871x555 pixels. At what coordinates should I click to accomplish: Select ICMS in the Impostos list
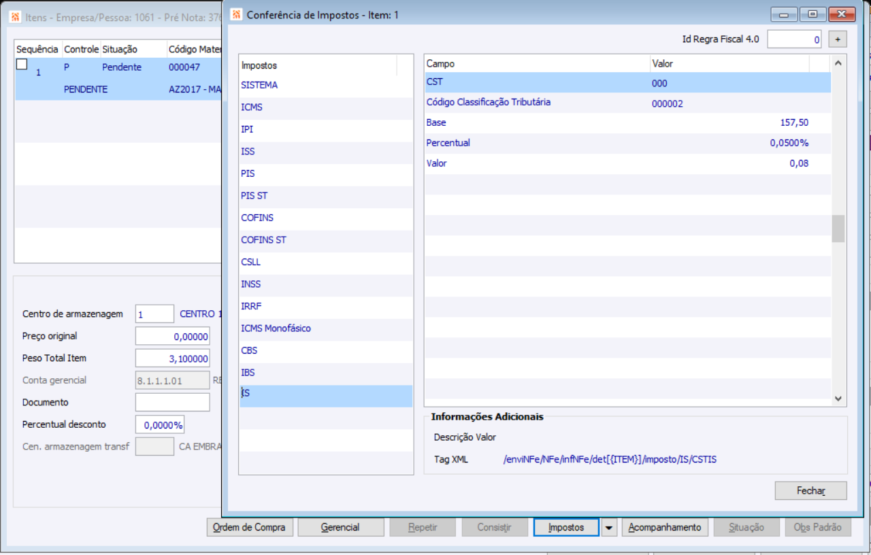coord(252,107)
